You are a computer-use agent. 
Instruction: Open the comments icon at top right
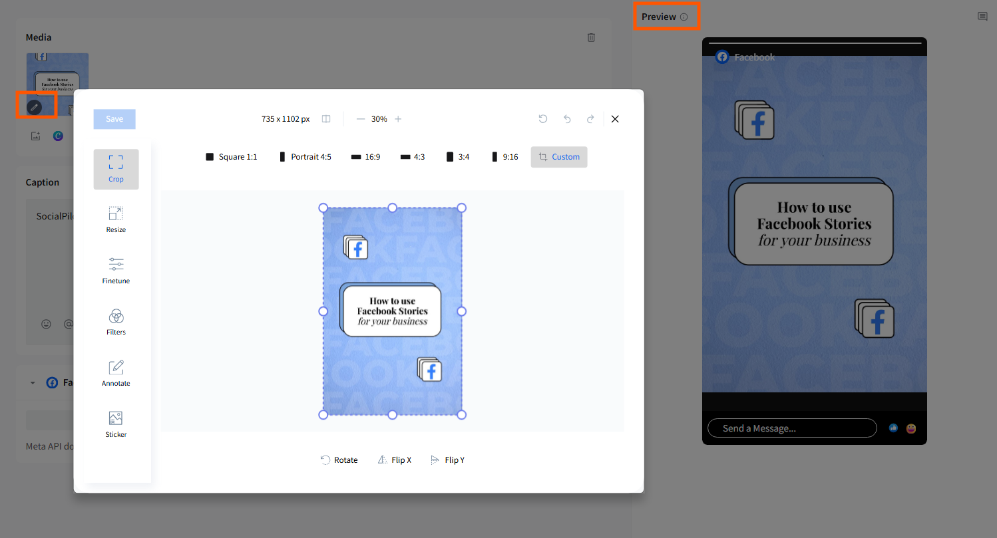coord(982,17)
